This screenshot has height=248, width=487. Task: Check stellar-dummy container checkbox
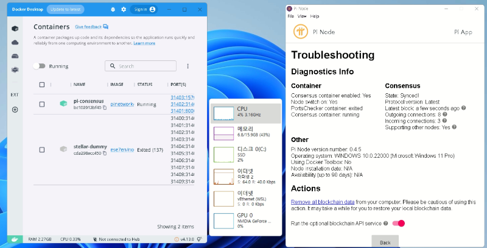coord(42,149)
